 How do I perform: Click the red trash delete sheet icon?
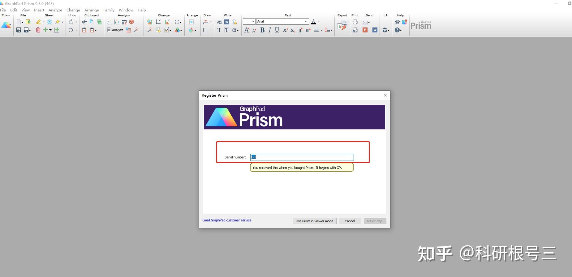coord(38,30)
